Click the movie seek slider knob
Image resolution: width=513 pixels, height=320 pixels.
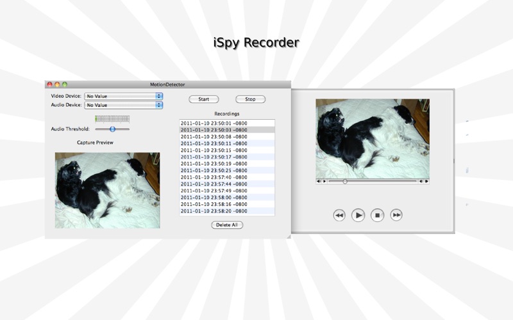pyautogui.click(x=345, y=181)
